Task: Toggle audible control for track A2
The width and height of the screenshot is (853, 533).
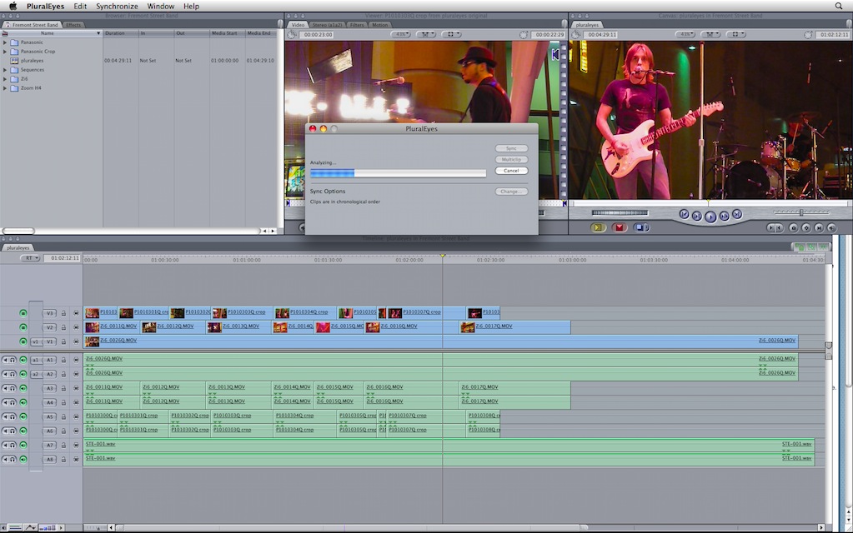Action: [23, 374]
